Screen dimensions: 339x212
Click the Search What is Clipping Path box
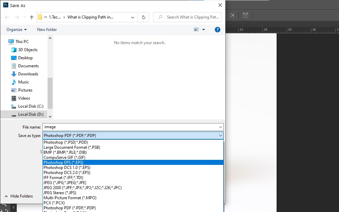click(191, 17)
